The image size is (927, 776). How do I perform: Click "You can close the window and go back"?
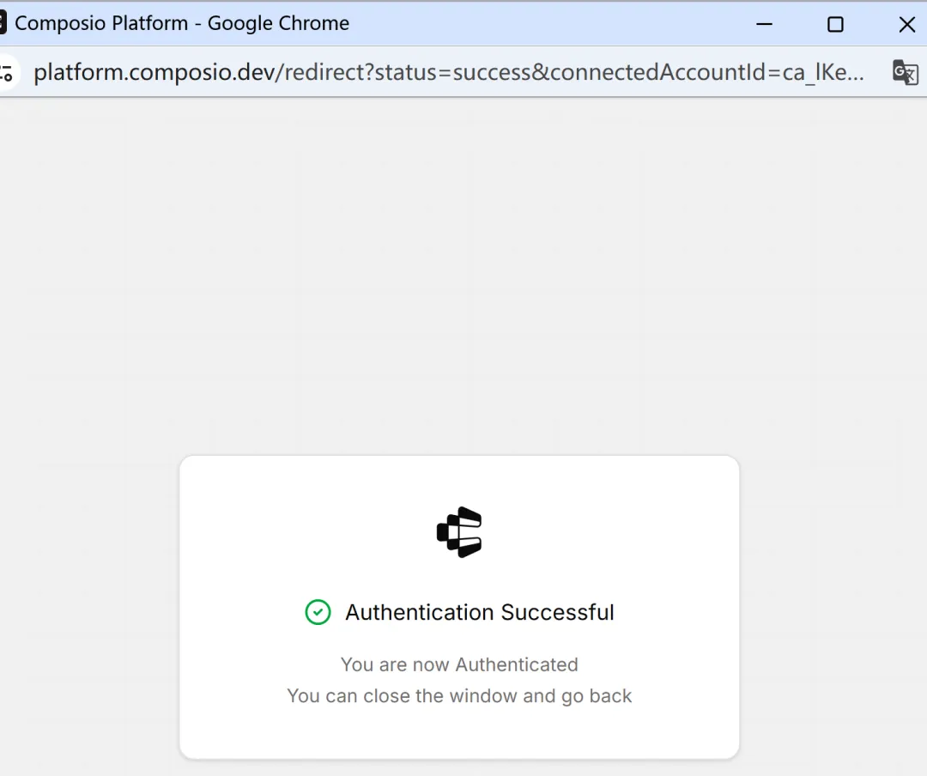click(x=459, y=695)
